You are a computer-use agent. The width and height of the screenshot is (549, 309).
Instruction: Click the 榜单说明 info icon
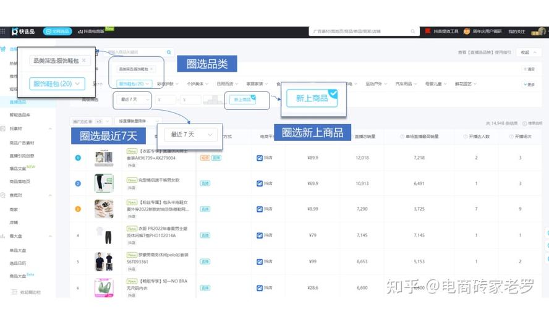coord(524,124)
